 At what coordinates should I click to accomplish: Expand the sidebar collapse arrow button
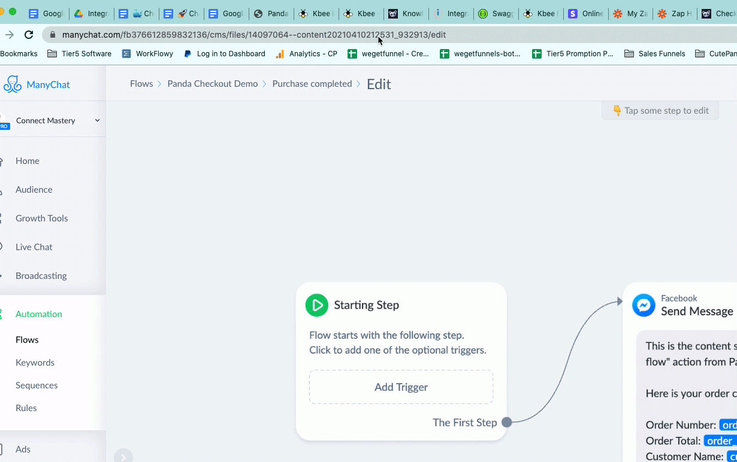click(123, 457)
